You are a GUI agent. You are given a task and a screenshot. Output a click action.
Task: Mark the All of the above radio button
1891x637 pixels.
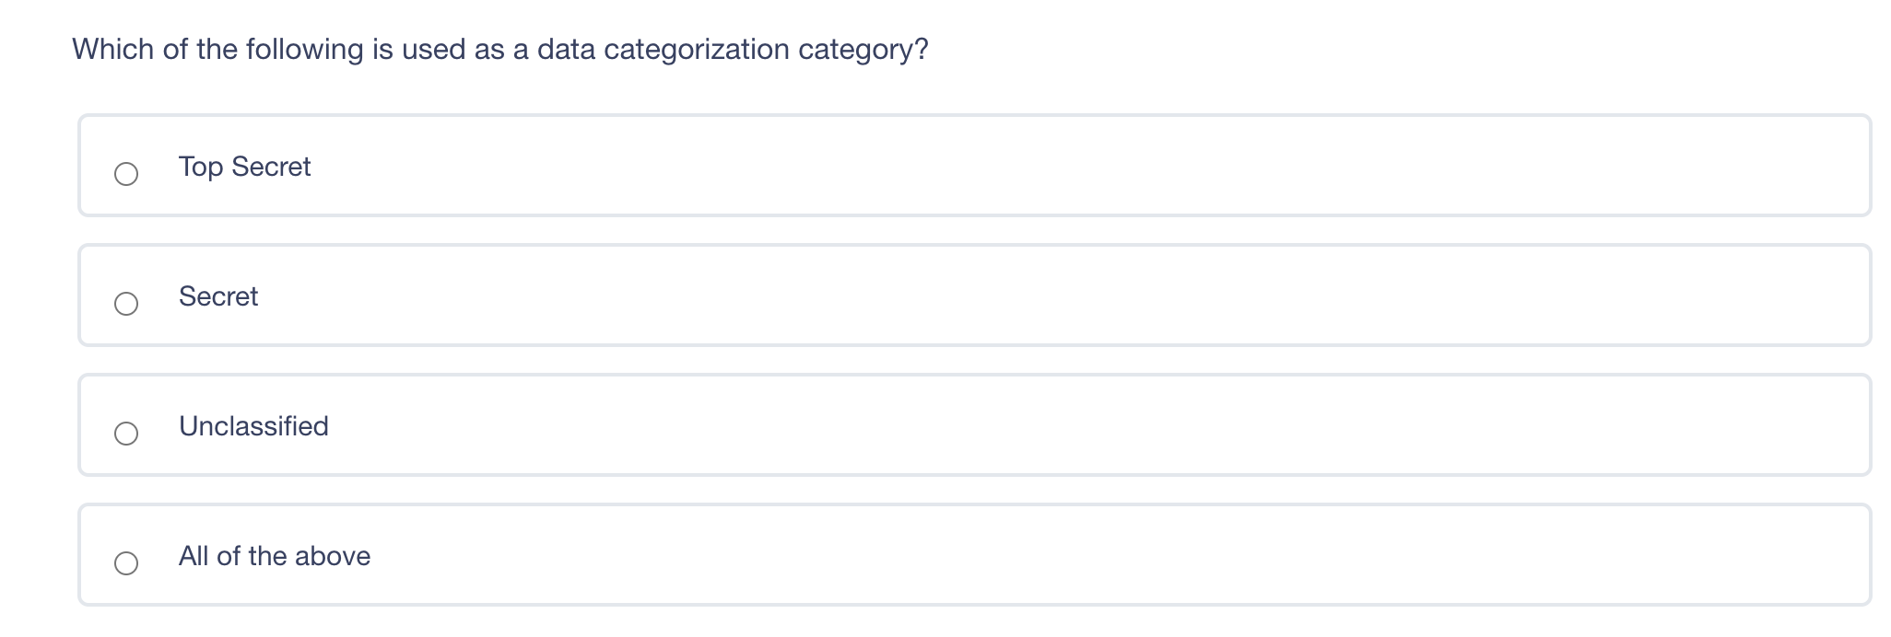click(126, 563)
